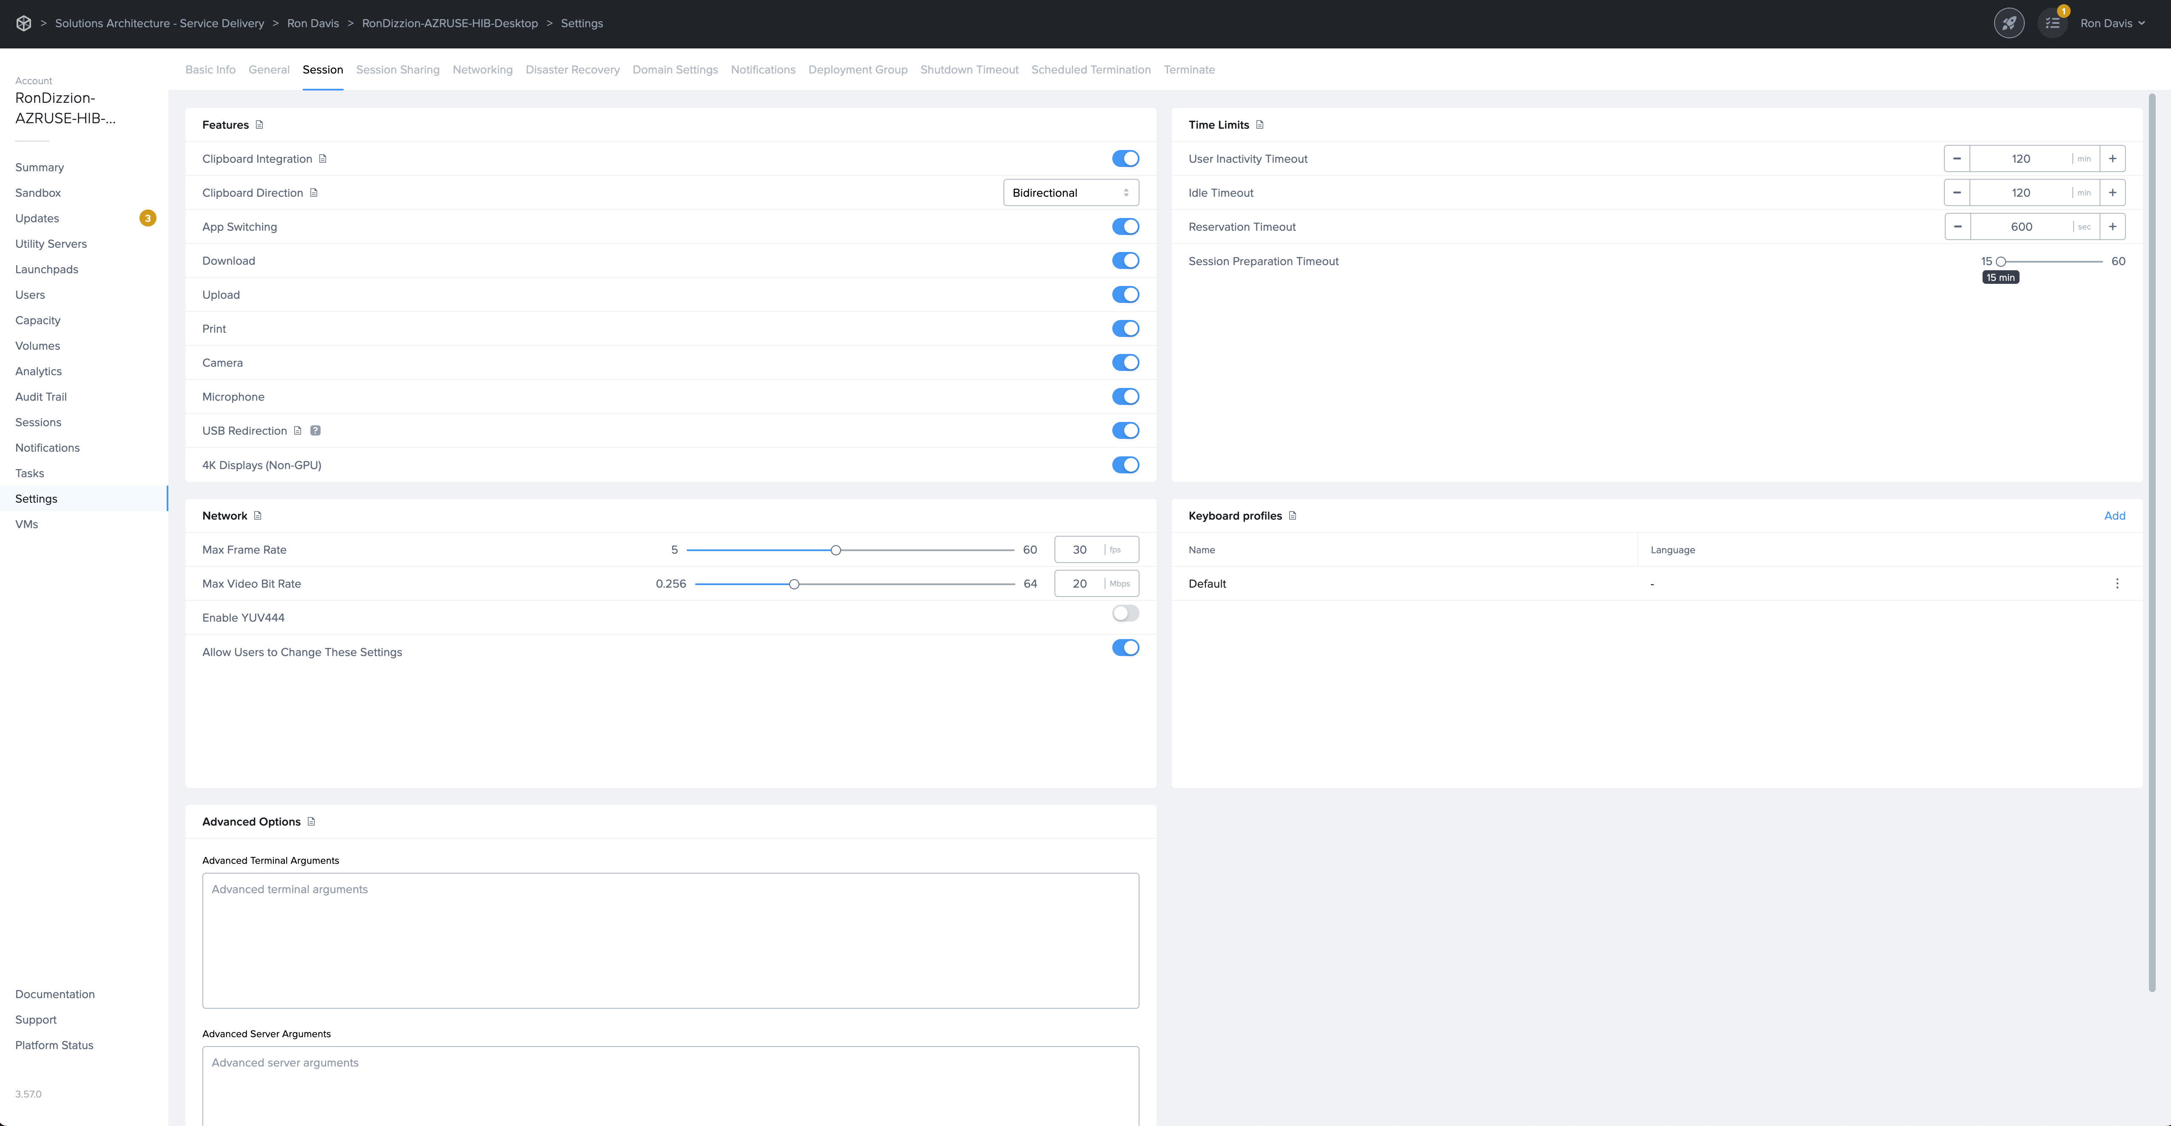
Task: Click the help icon next to Time Limits
Action: coord(1261,125)
